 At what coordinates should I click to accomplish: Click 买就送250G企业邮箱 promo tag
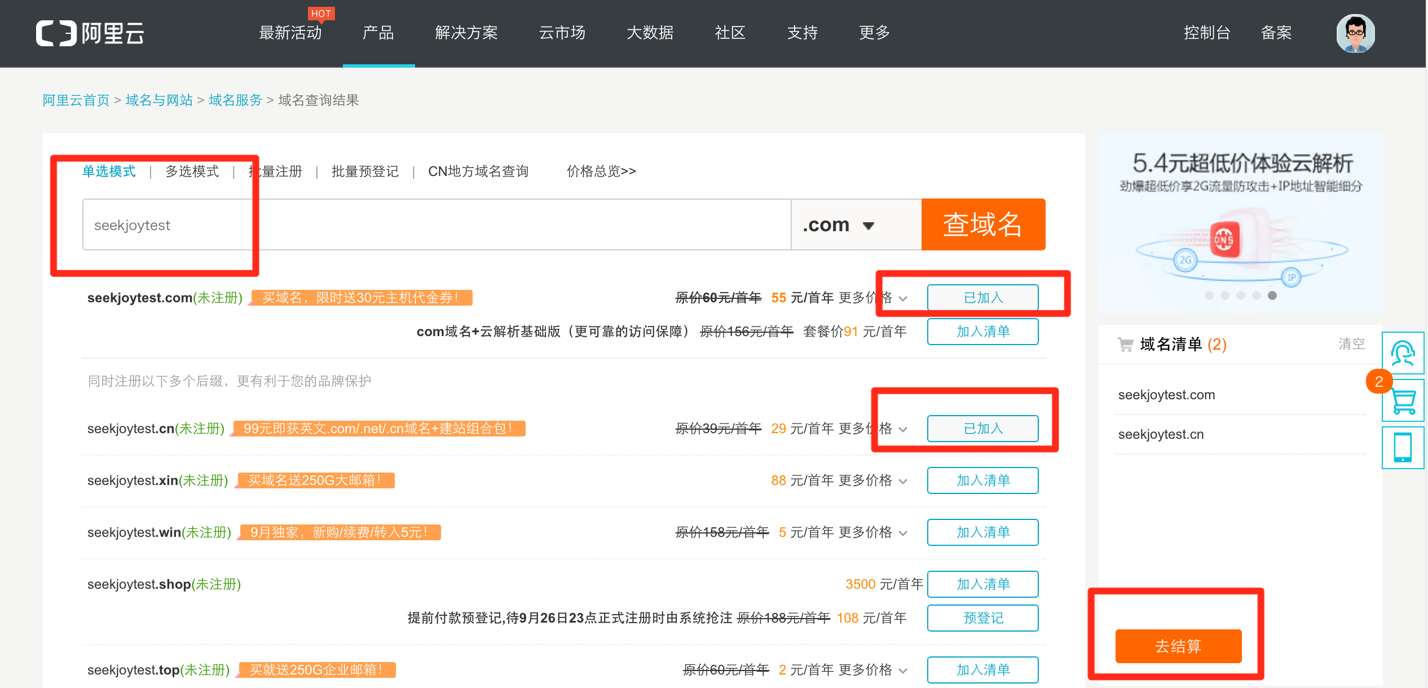click(317, 670)
